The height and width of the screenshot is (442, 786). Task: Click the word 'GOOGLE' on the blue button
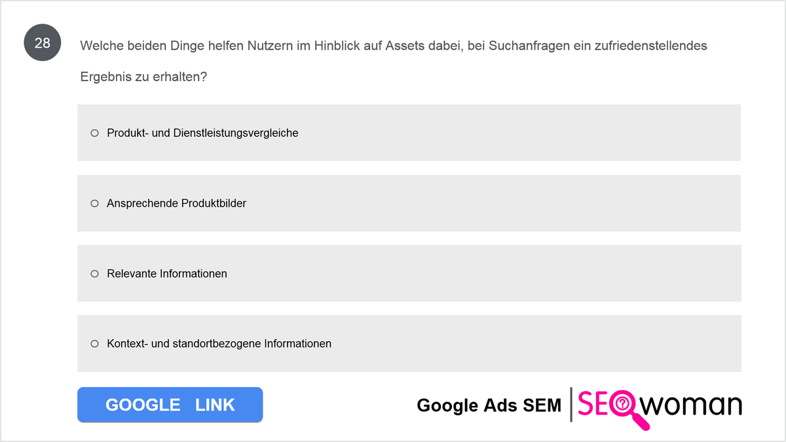tap(143, 405)
